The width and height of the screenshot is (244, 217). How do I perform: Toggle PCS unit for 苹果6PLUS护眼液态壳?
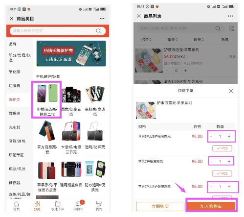(222, 148)
